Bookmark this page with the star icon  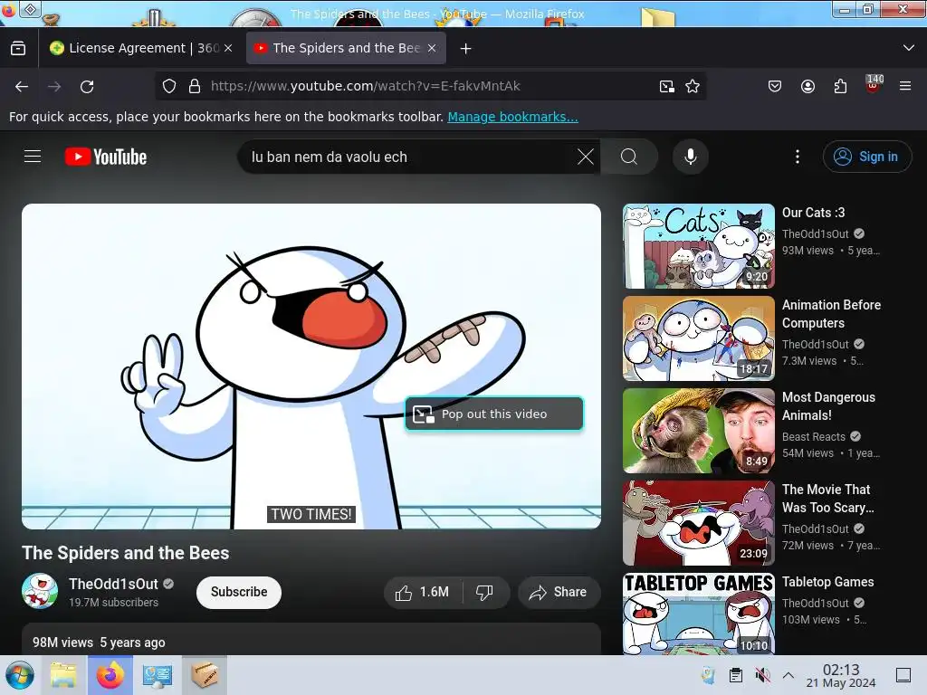(693, 86)
